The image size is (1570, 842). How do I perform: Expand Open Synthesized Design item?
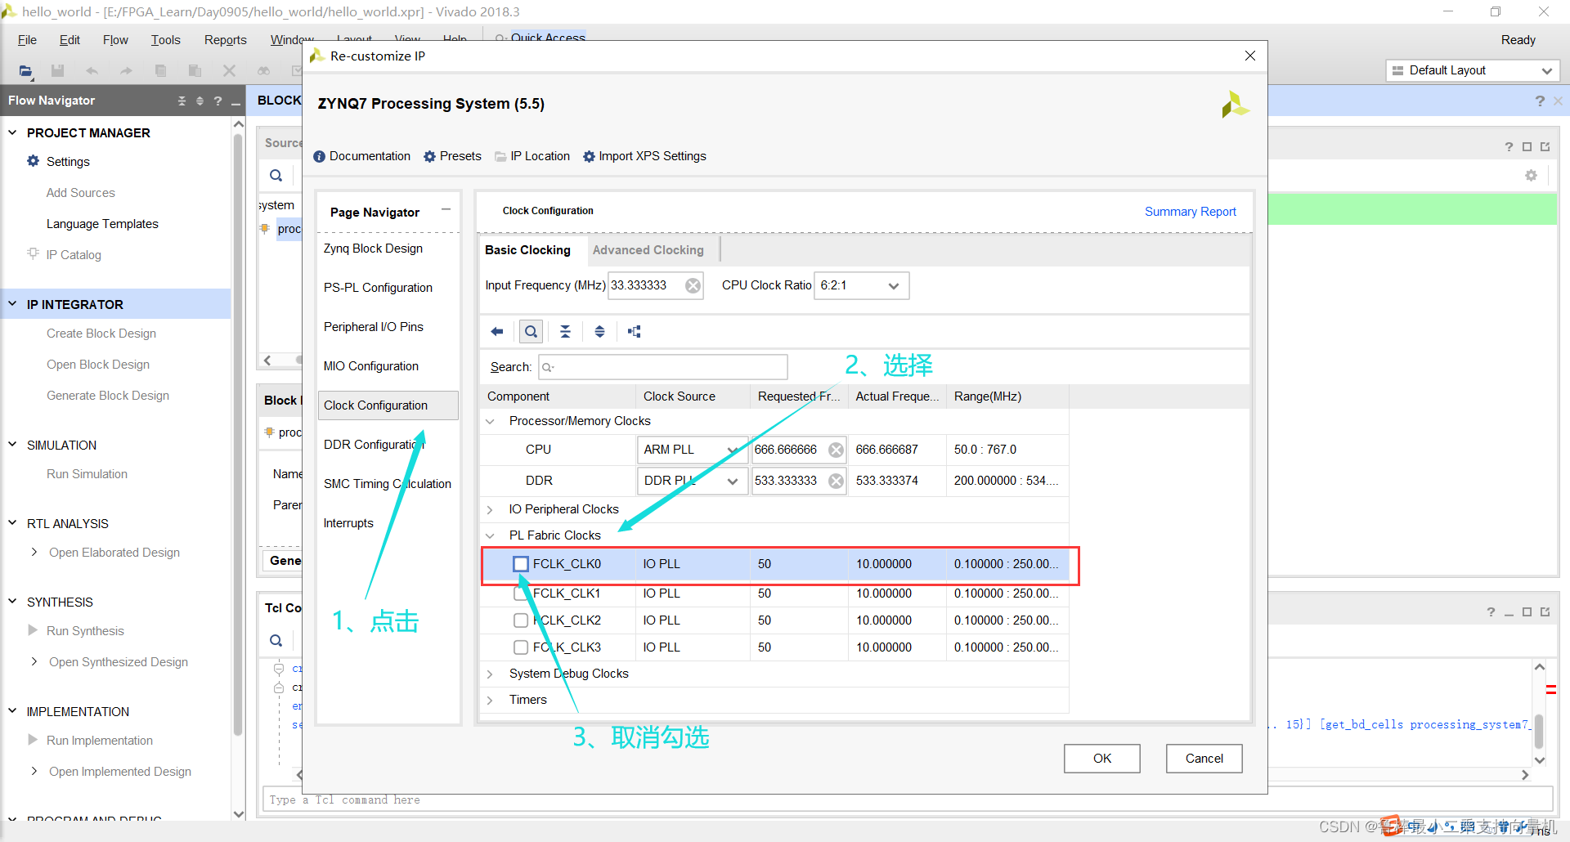[x=34, y=661]
